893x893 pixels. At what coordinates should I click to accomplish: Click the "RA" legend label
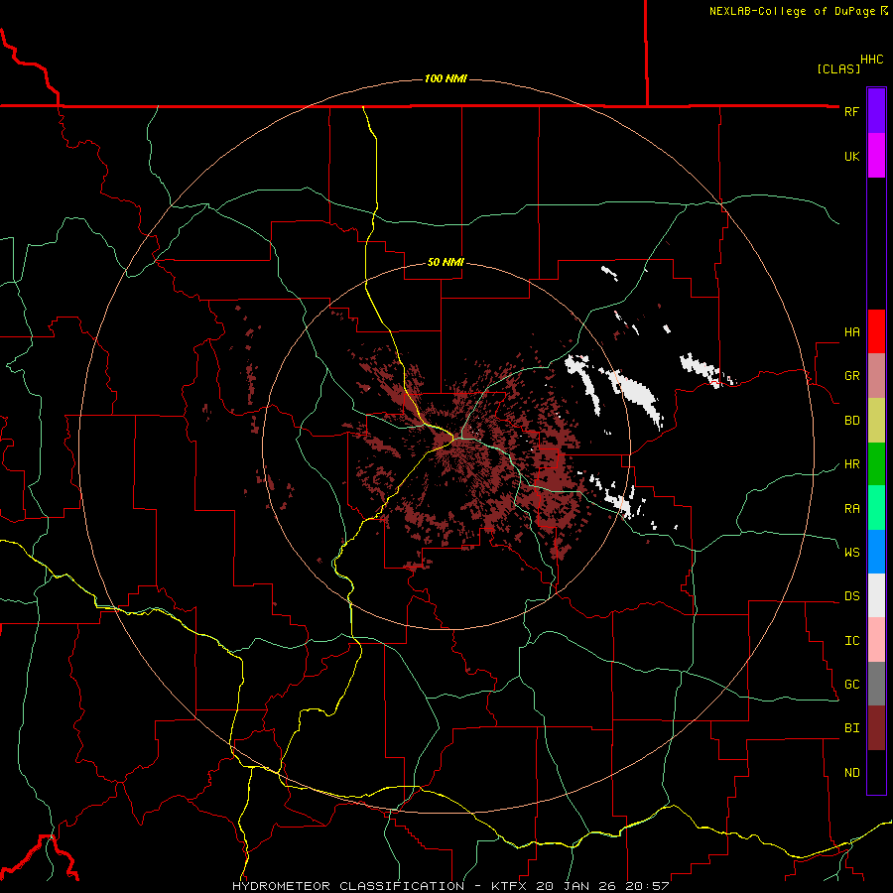tap(851, 509)
